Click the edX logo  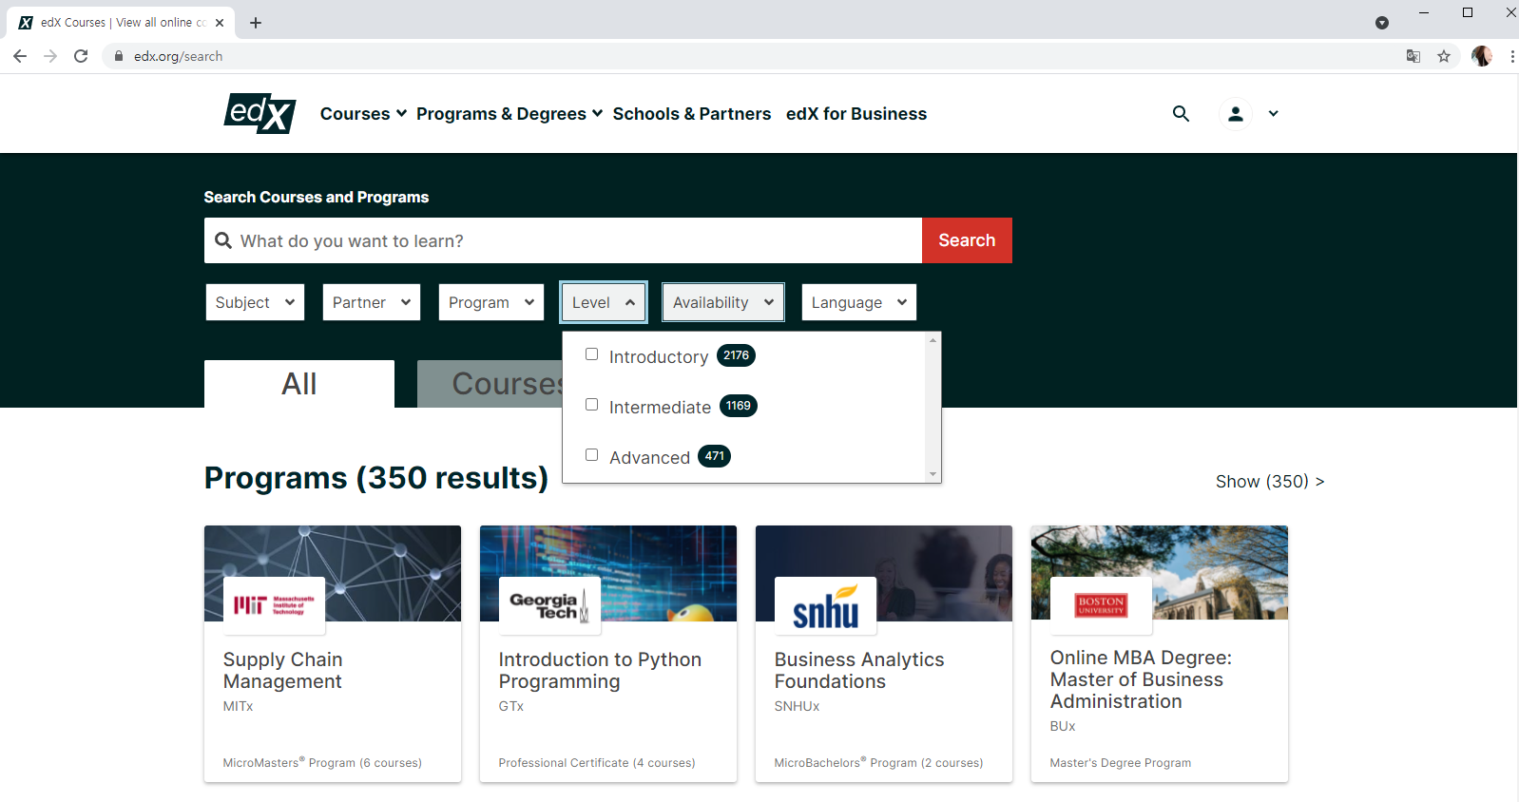coord(260,113)
